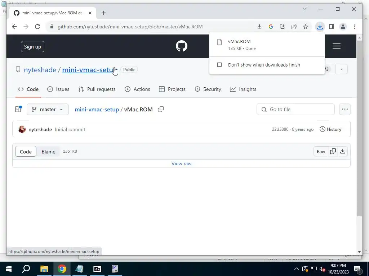Open the master branch dropdown
The width and height of the screenshot is (369, 276).
[x=48, y=109]
